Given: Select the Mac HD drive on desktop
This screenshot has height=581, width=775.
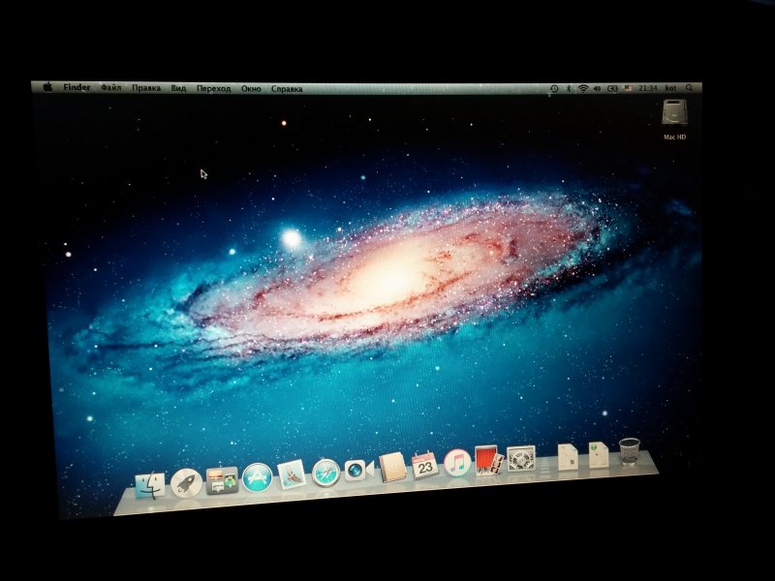Looking at the screenshot, I should (x=675, y=116).
